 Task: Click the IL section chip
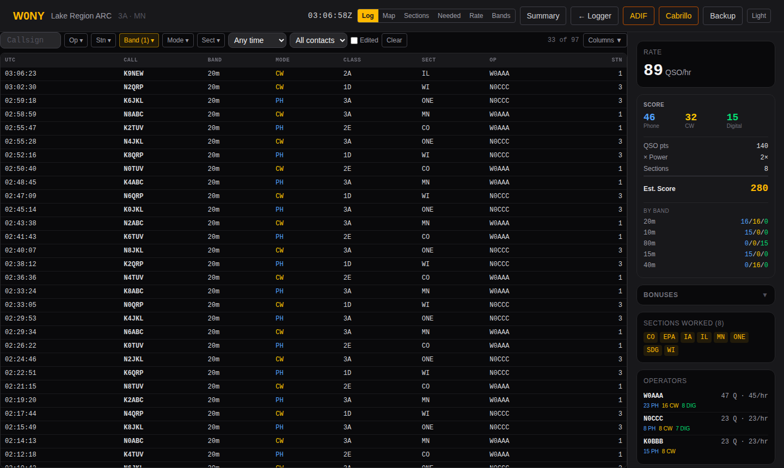pyautogui.click(x=704, y=337)
